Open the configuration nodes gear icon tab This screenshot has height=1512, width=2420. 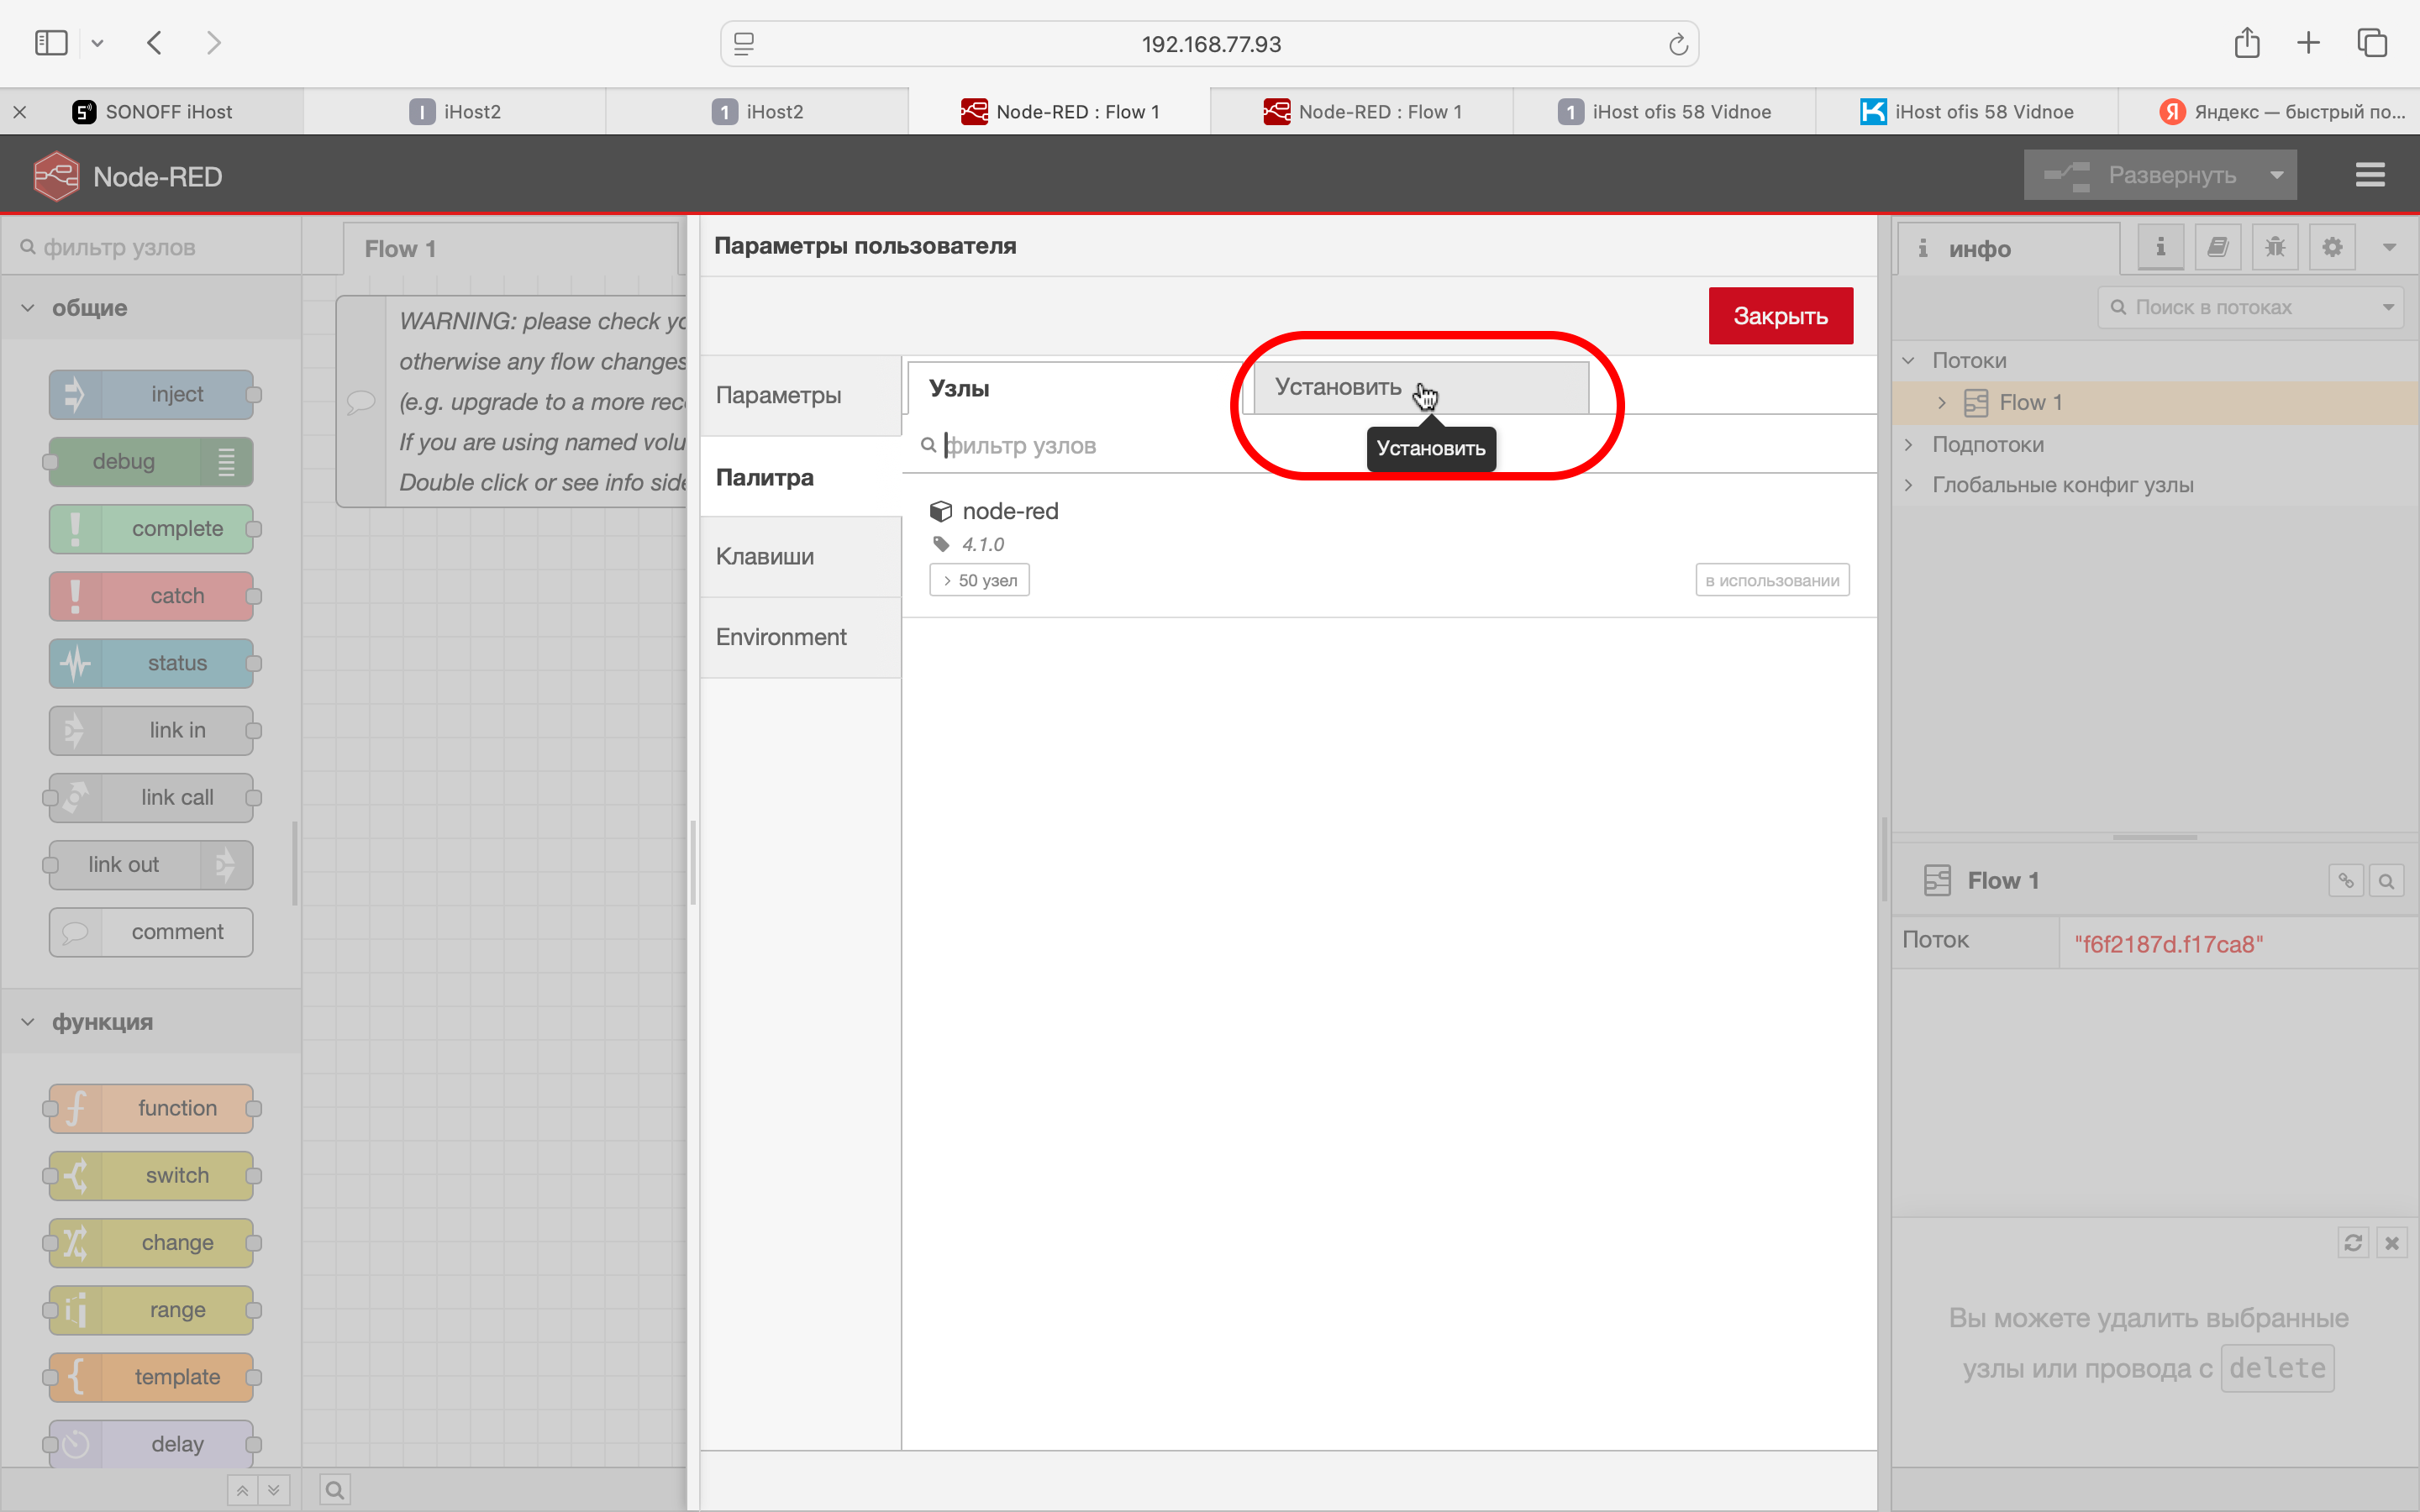tap(2332, 247)
